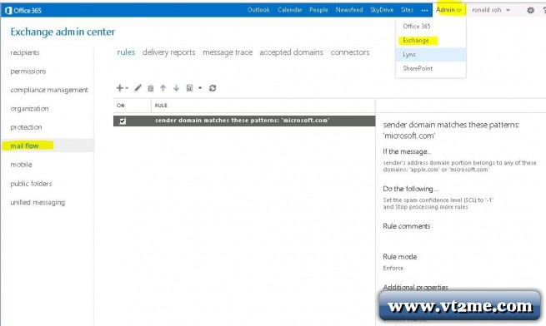Click the RULE column header
546x326 pixels.
click(x=161, y=106)
